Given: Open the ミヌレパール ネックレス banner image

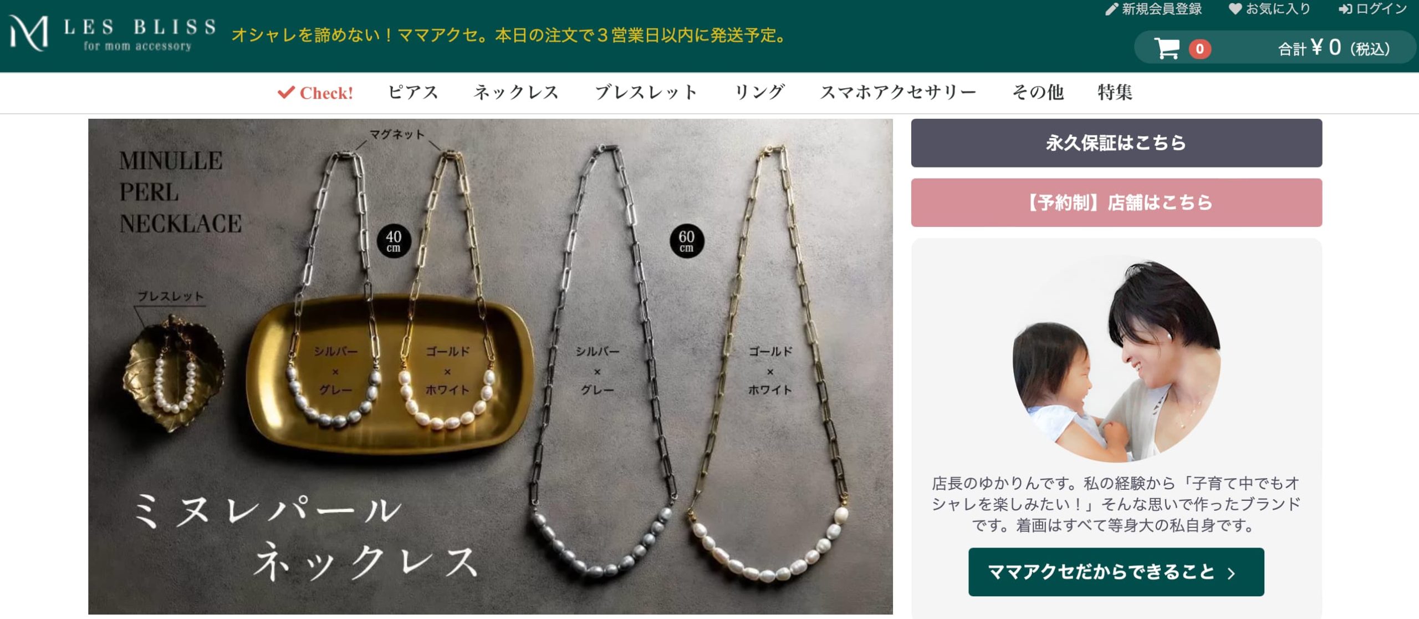Looking at the screenshot, I should pyautogui.click(x=491, y=367).
